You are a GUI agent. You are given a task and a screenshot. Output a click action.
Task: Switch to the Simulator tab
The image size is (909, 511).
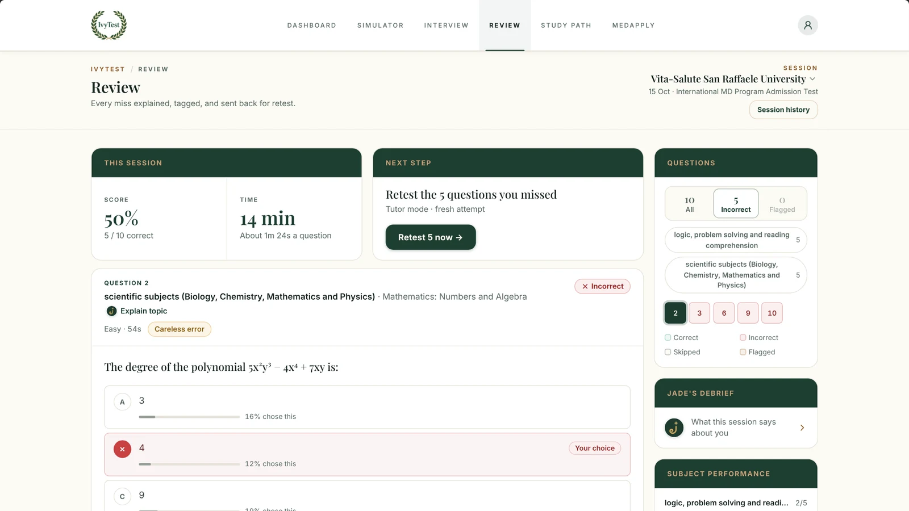(x=380, y=26)
